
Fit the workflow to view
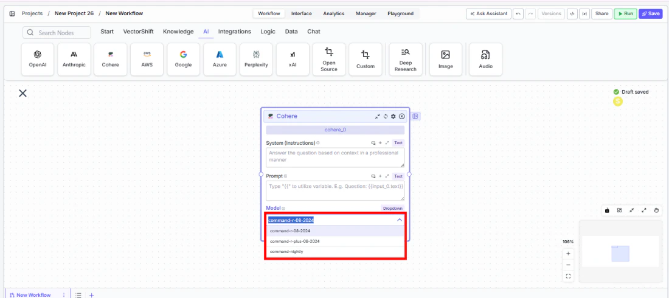pos(568,276)
